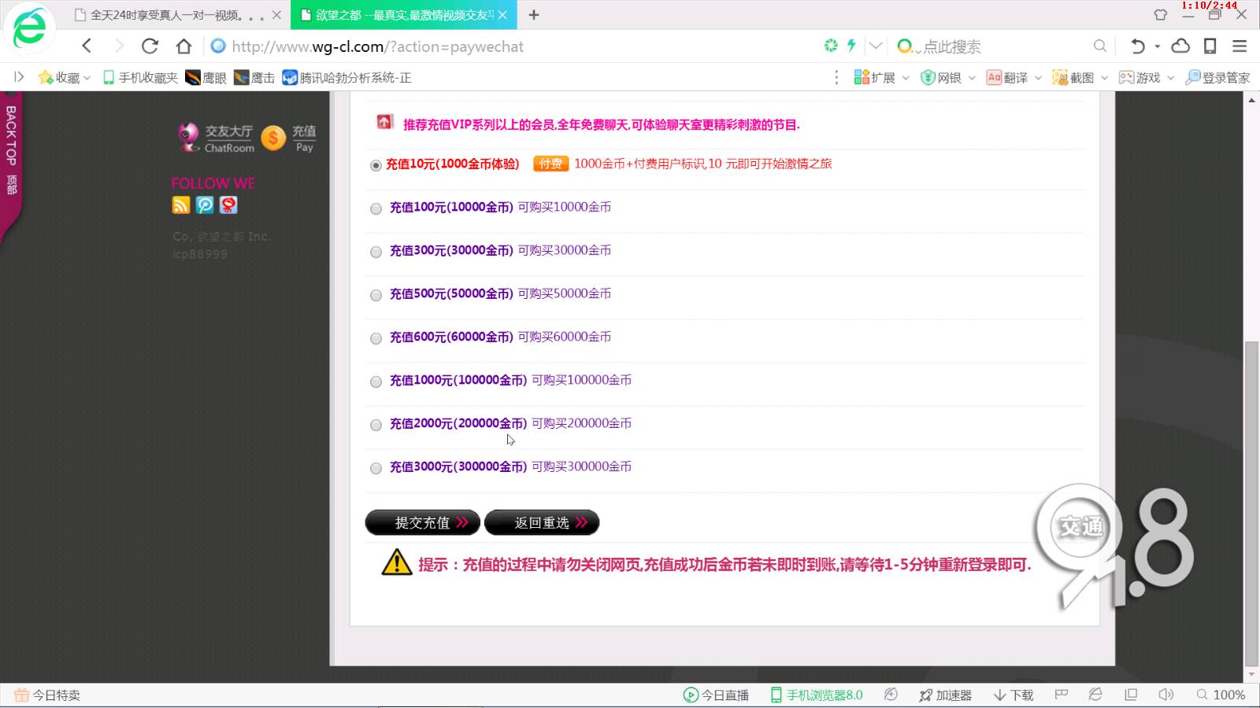Viewport: 1260px width, 708px height.
Task: Expand the 收藏 favorites dropdown
Action: click(x=87, y=78)
